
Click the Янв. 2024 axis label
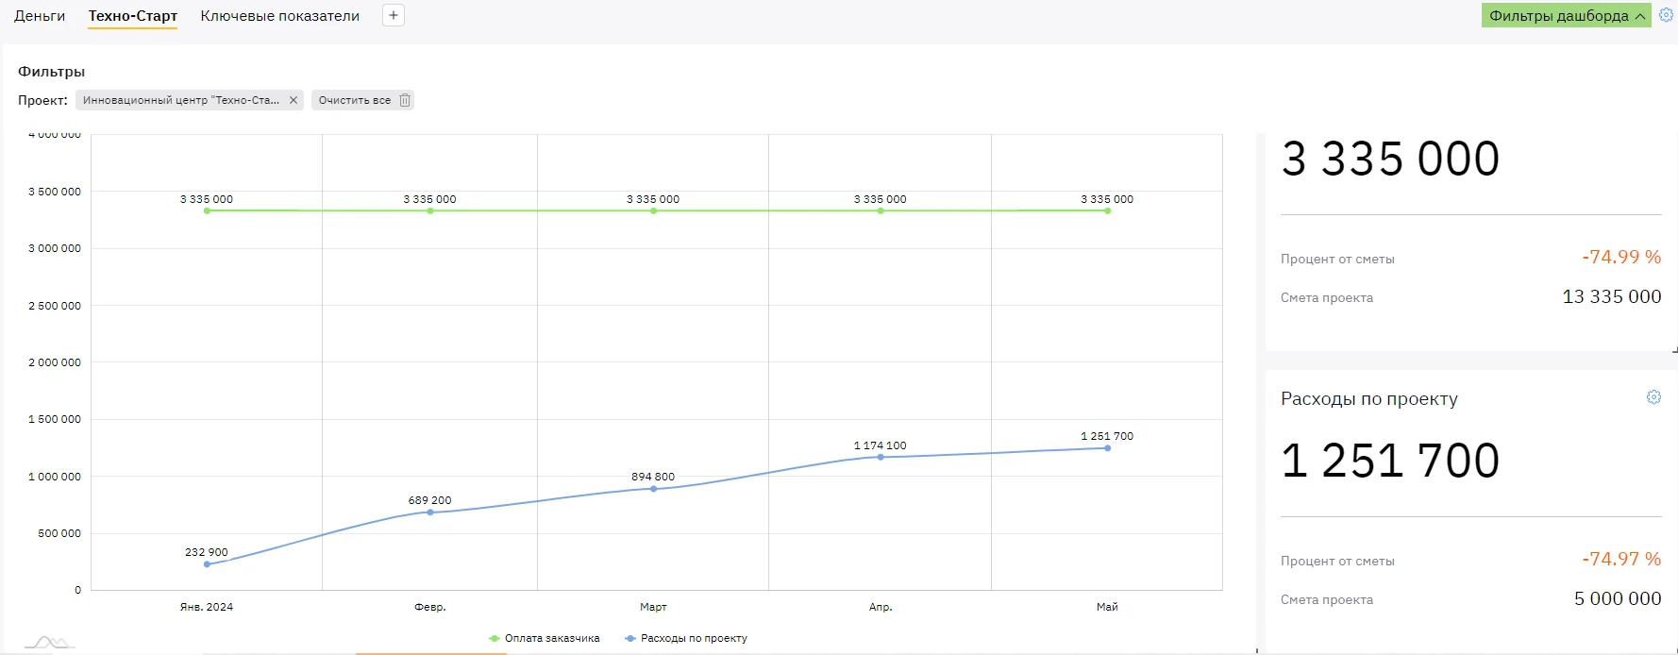[x=207, y=607]
